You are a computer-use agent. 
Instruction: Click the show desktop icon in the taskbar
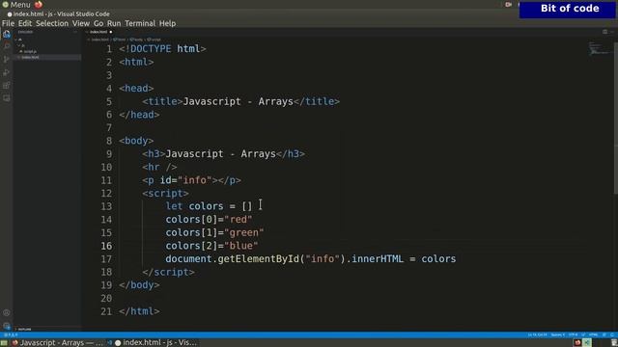click(4, 343)
